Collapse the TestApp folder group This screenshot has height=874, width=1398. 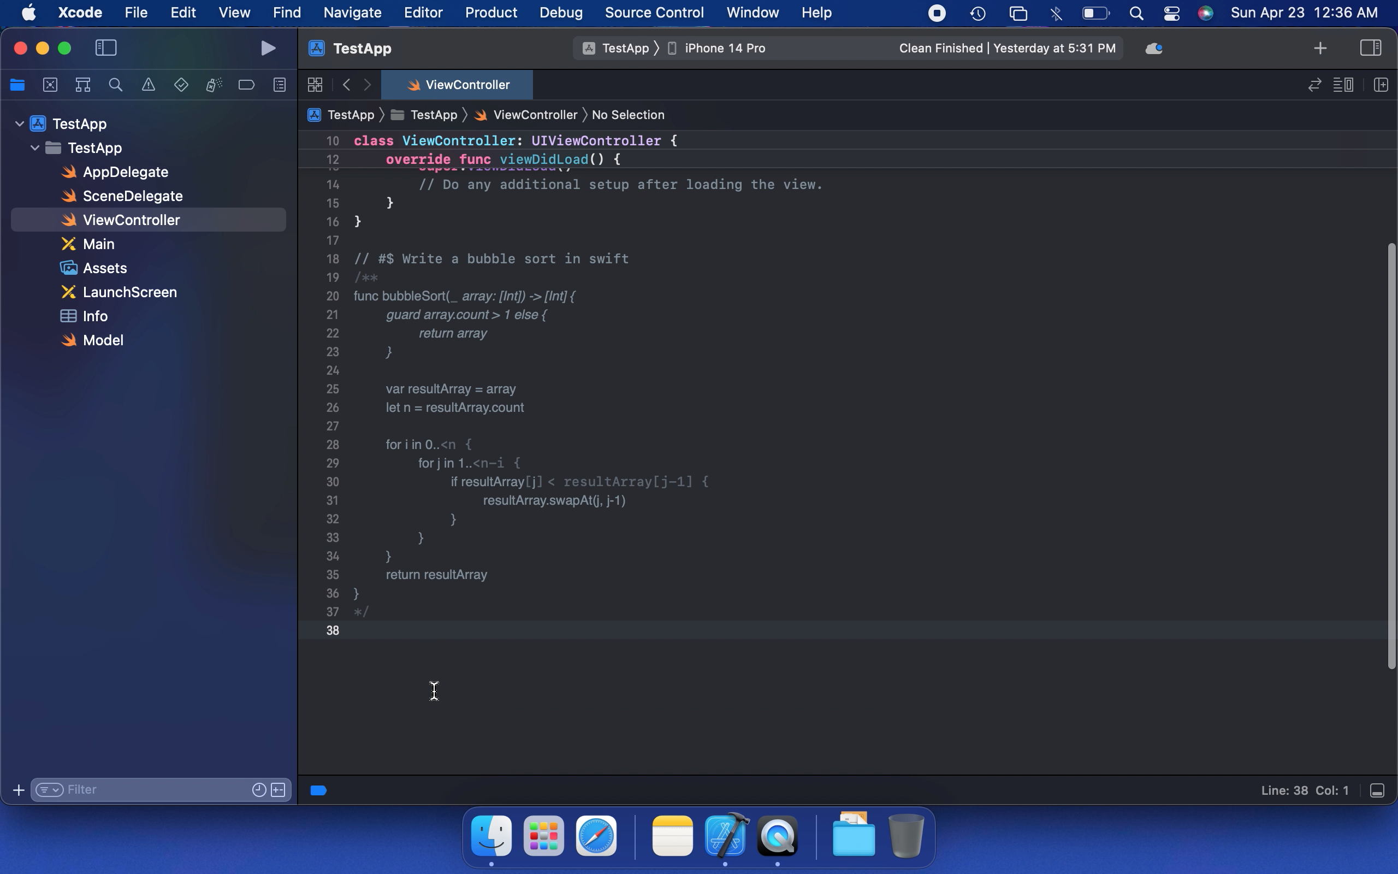click(34, 148)
